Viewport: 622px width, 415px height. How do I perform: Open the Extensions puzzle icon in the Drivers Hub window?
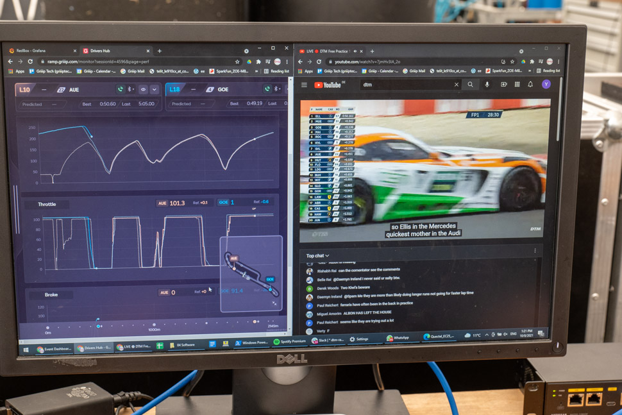258,62
